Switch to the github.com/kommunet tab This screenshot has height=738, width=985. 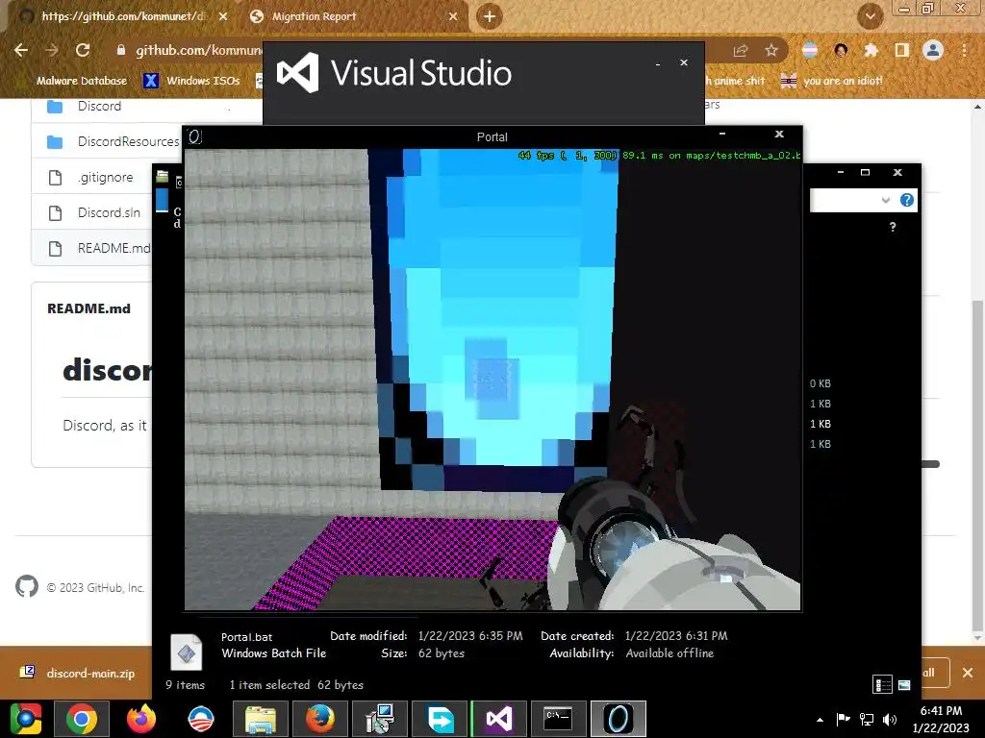pyautogui.click(x=124, y=16)
